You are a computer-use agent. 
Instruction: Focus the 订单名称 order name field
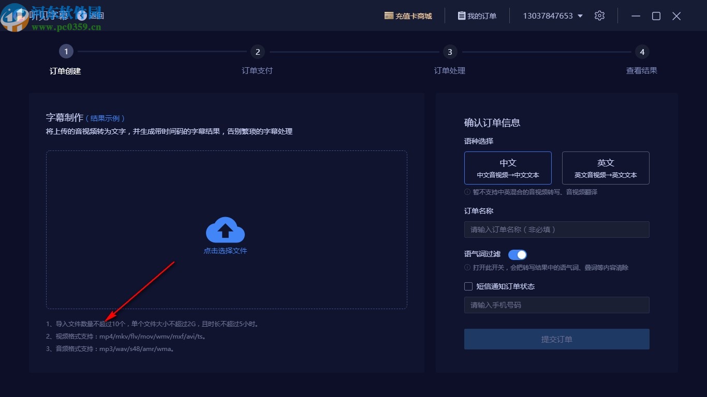pos(557,230)
